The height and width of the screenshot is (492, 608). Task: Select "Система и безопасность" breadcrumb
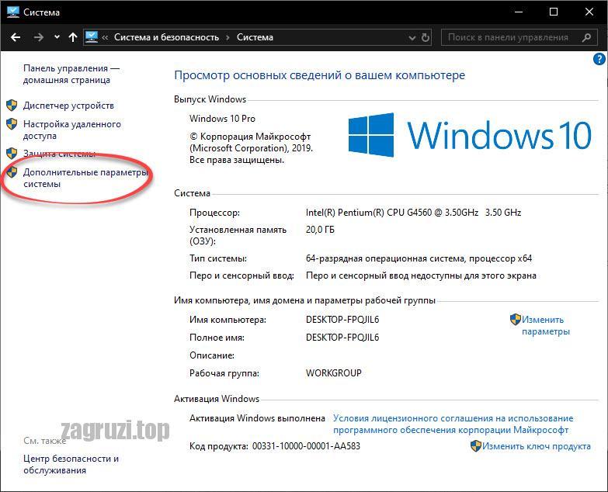coord(166,37)
